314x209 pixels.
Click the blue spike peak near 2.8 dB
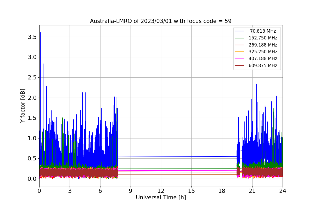click(x=43, y=64)
